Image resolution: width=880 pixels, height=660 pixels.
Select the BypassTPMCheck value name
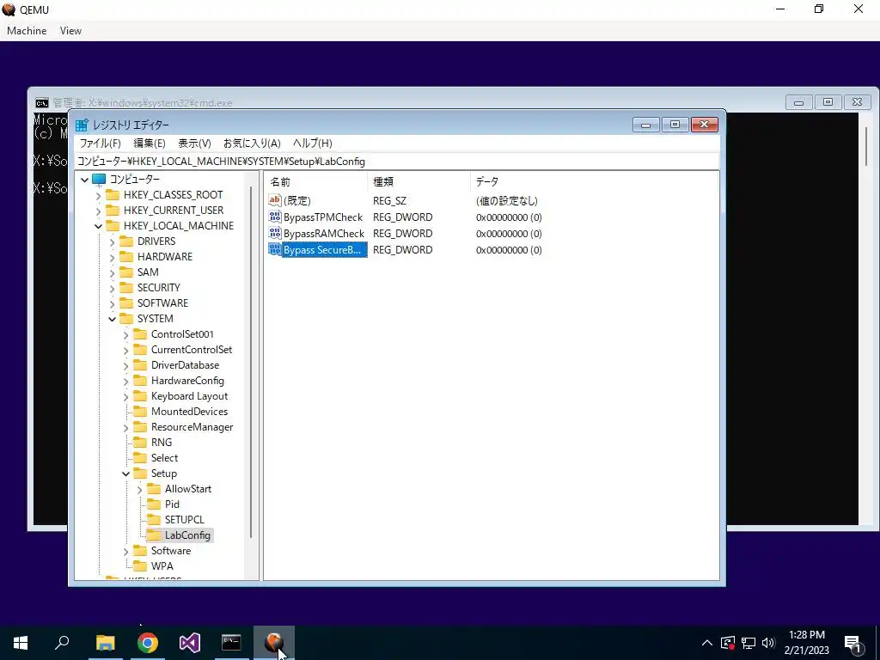point(323,217)
